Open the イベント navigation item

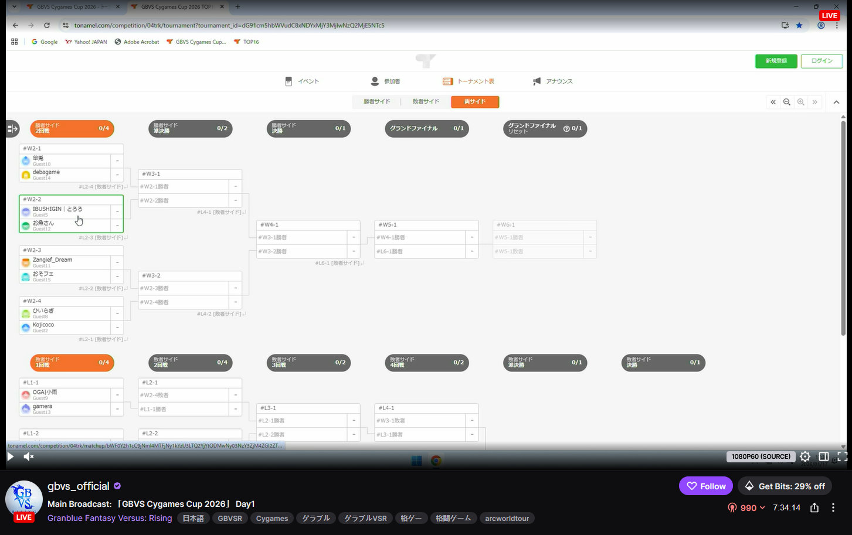pyautogui.click(x=302, y=81)
